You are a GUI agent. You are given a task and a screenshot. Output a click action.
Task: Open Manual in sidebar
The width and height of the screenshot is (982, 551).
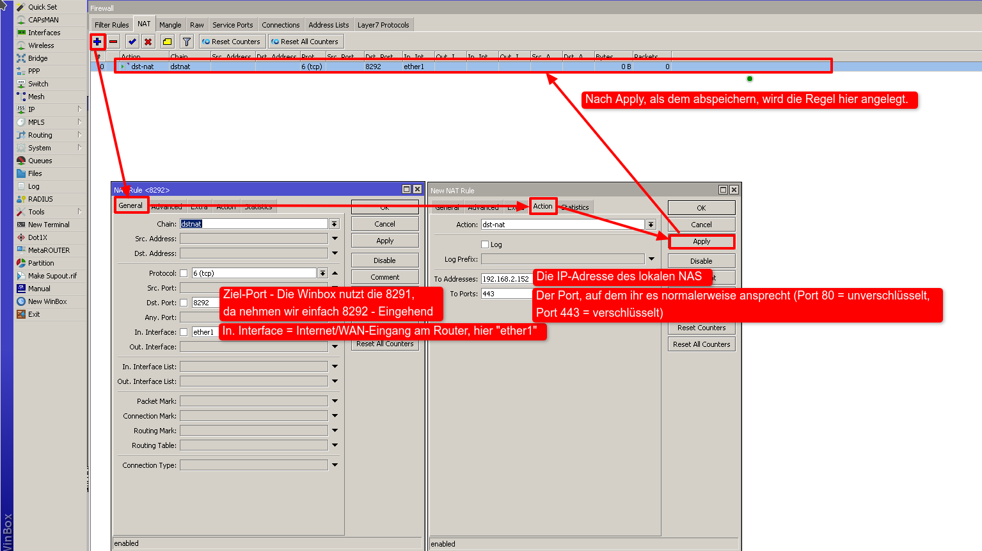(39, 289)
